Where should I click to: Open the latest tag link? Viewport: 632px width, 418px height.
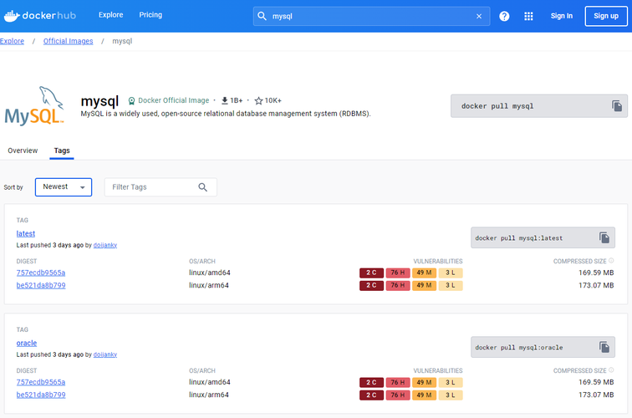pos(26,233)
